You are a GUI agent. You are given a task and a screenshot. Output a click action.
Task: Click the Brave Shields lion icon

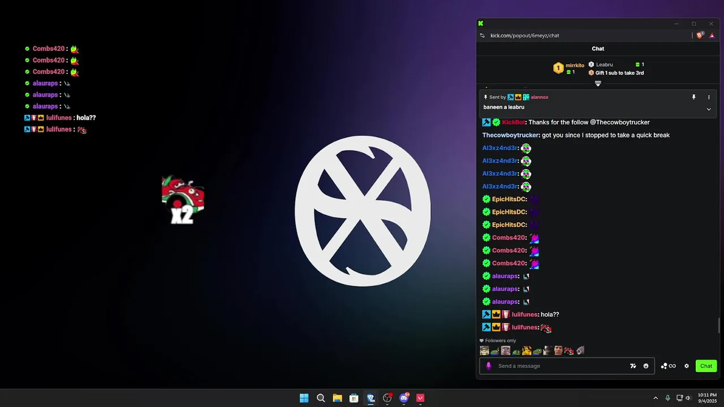point(700,35)
